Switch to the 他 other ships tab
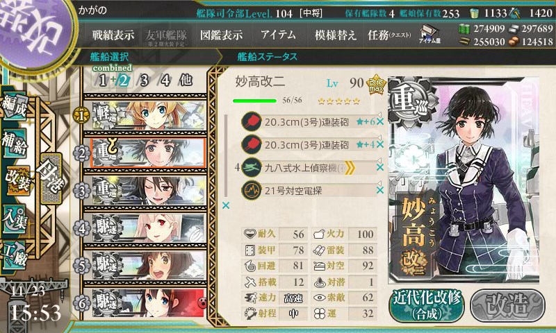Image resolution: width=556 pixels, height=333 pixels. (186, 80)
